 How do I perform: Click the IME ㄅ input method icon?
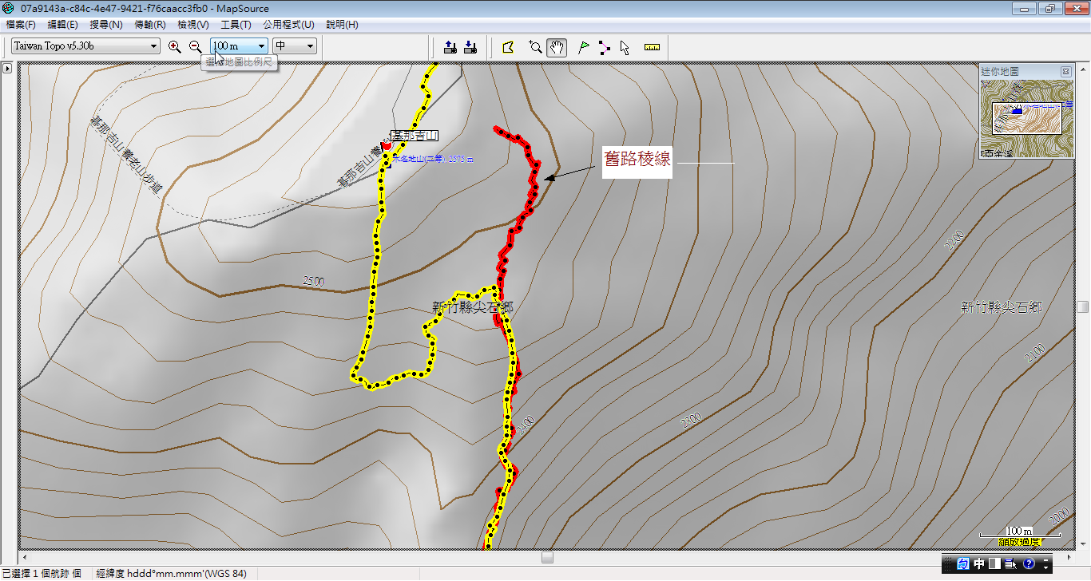(963, 564)
